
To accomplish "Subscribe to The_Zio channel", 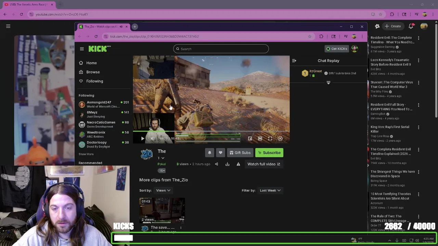I will (x=269, y=153).
